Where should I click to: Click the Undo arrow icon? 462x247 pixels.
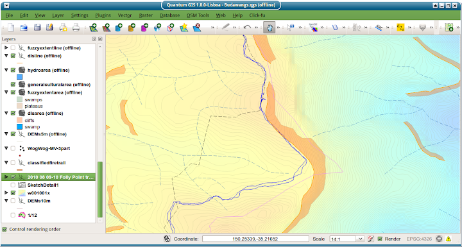point(248,28)
